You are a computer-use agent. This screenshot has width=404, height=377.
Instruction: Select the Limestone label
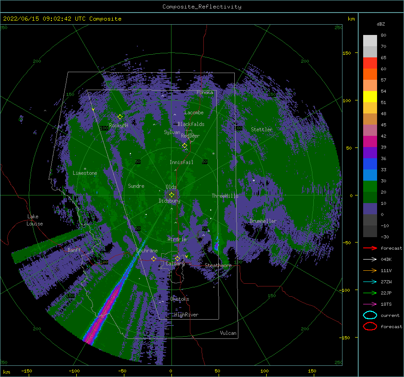85,173
